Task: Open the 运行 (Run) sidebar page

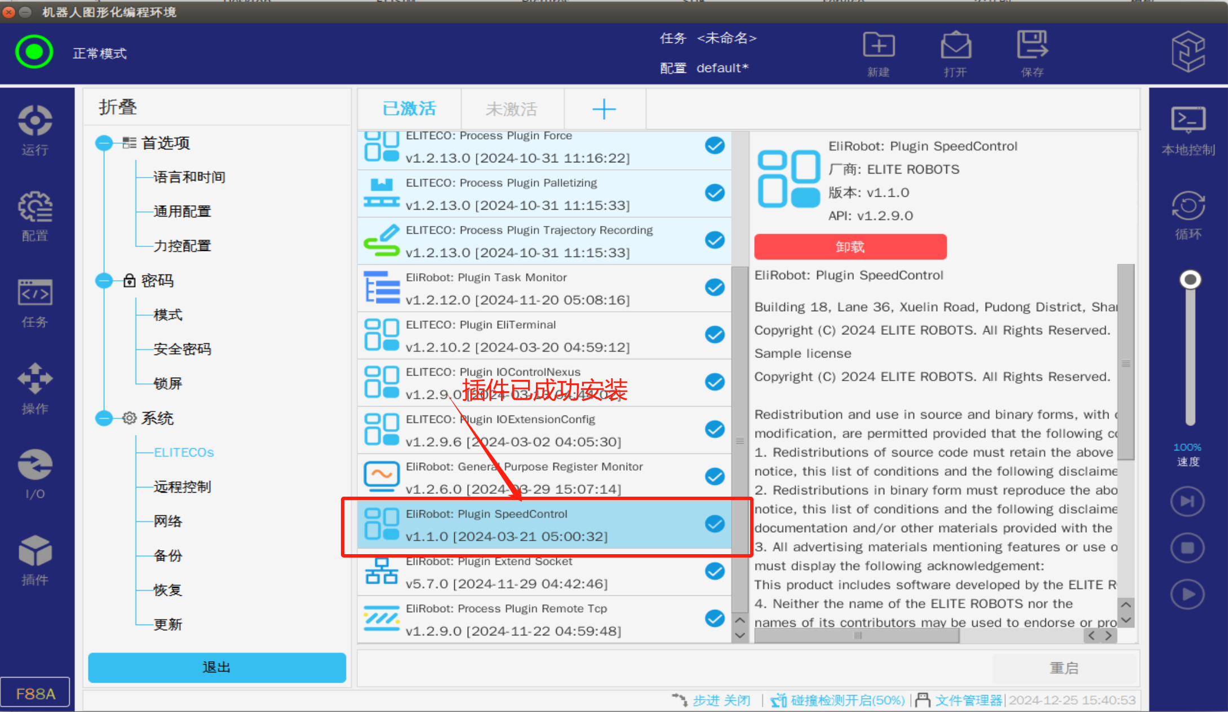Action: 35,130
